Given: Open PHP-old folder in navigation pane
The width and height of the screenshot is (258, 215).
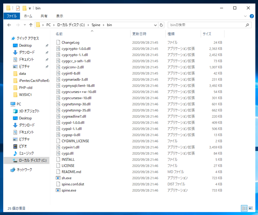Looking at the screenshot, I should [x=25, y=88].
